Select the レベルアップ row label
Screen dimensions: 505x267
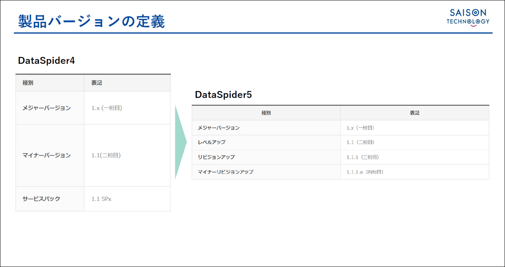(212, 142)
